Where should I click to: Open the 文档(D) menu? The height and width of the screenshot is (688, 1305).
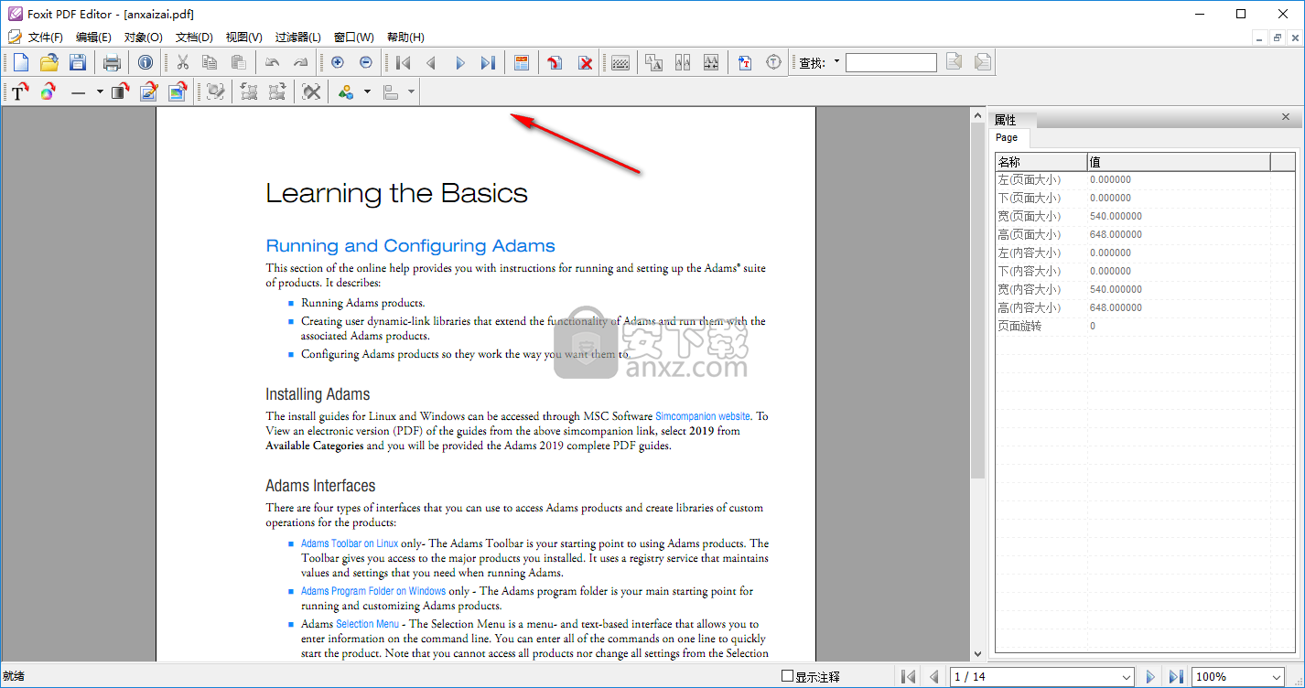pyautogui.click(x=194, y=38)
